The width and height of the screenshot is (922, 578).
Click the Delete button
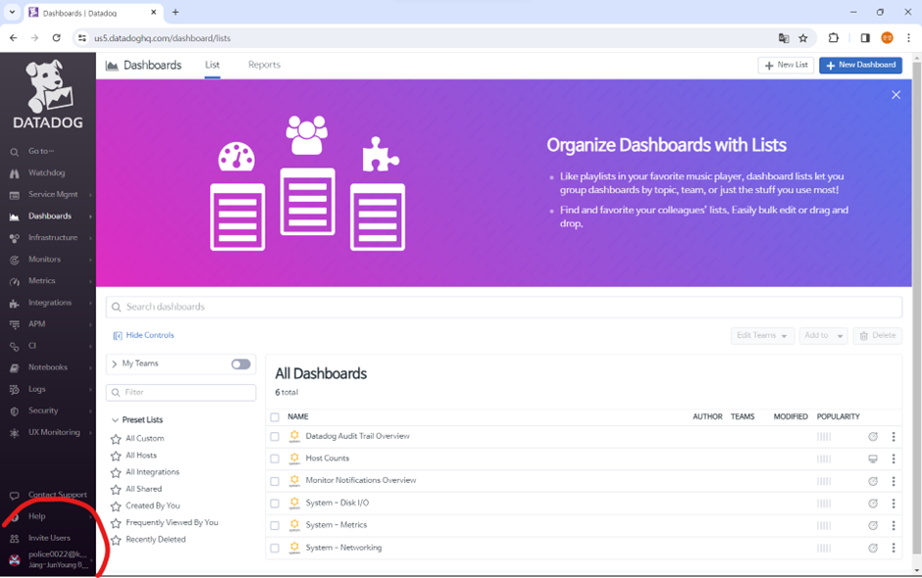(877, 335)
